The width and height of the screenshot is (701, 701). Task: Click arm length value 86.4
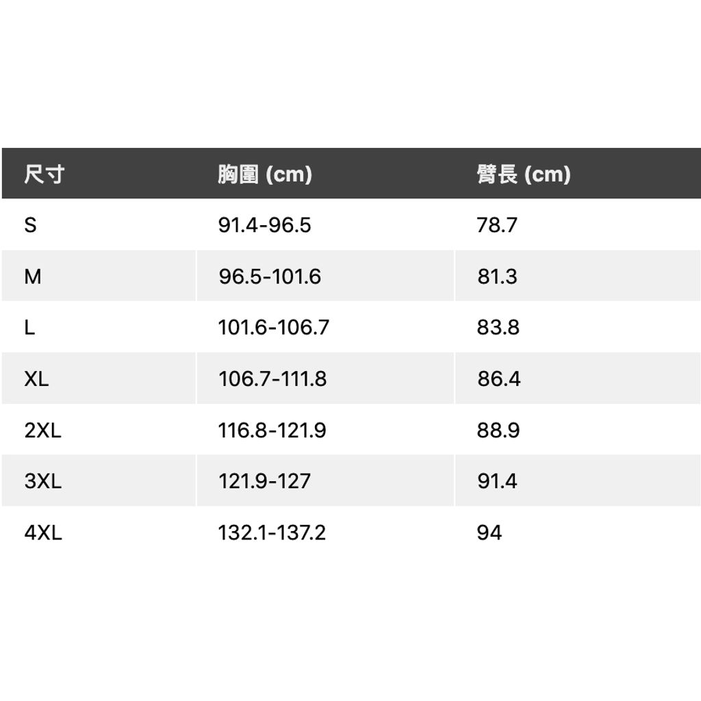pyautogui.click(x=499, y=379)
